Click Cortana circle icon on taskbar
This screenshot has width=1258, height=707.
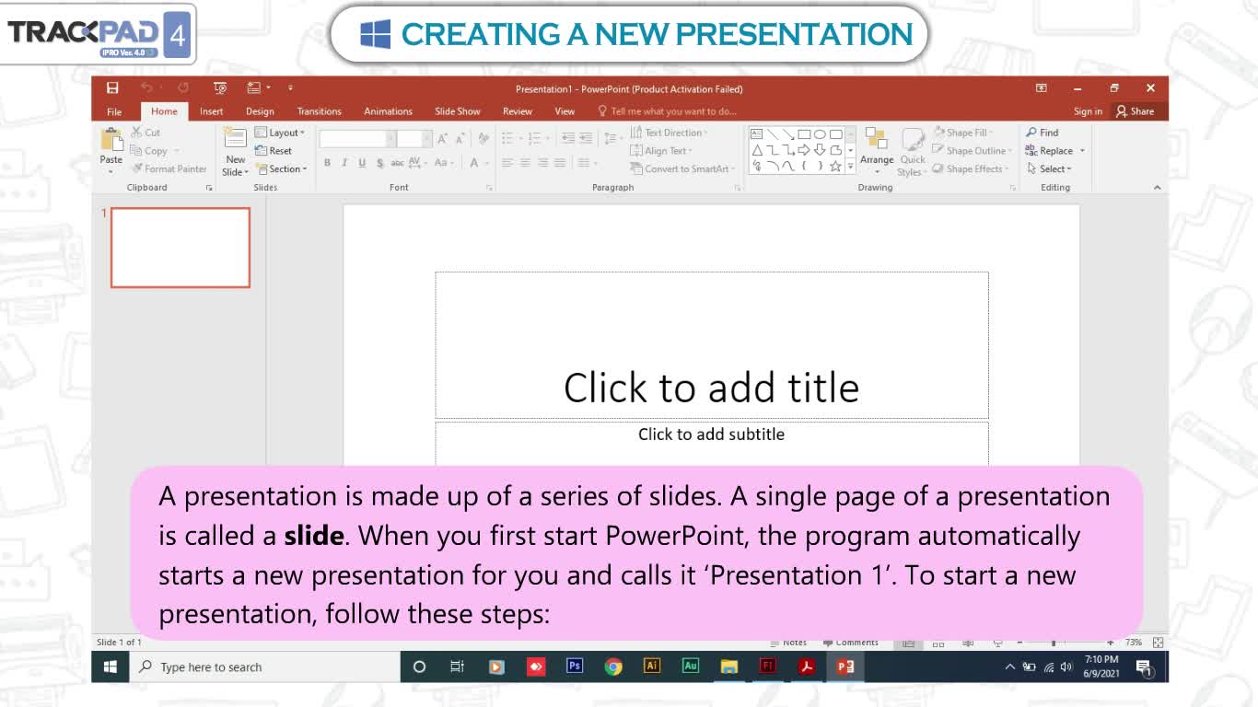pyautogui.click(x=419, y=666)
